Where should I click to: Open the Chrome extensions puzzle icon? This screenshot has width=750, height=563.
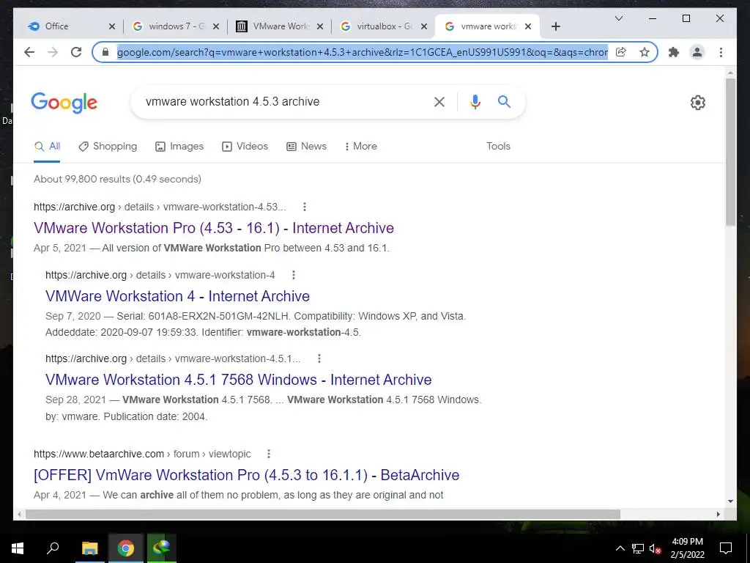674,52
